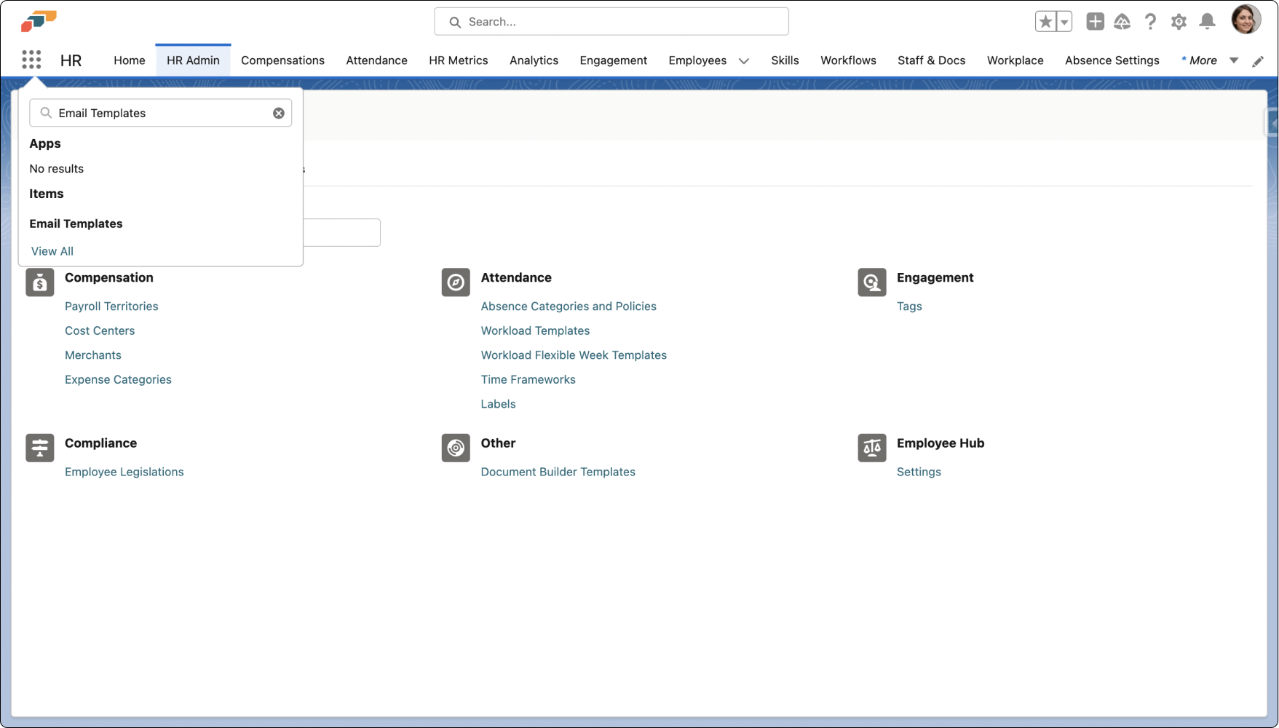Click the Favorites star icon

1045,22
